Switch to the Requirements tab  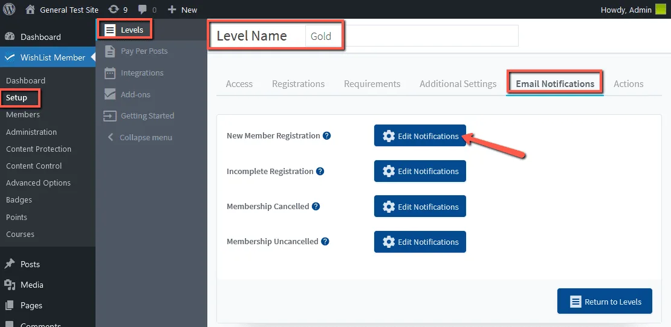(x=372, y=84)
